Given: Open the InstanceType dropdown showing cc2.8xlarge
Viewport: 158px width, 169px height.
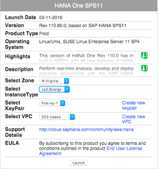Looking at the screenshot, I should tap(54, 89).
